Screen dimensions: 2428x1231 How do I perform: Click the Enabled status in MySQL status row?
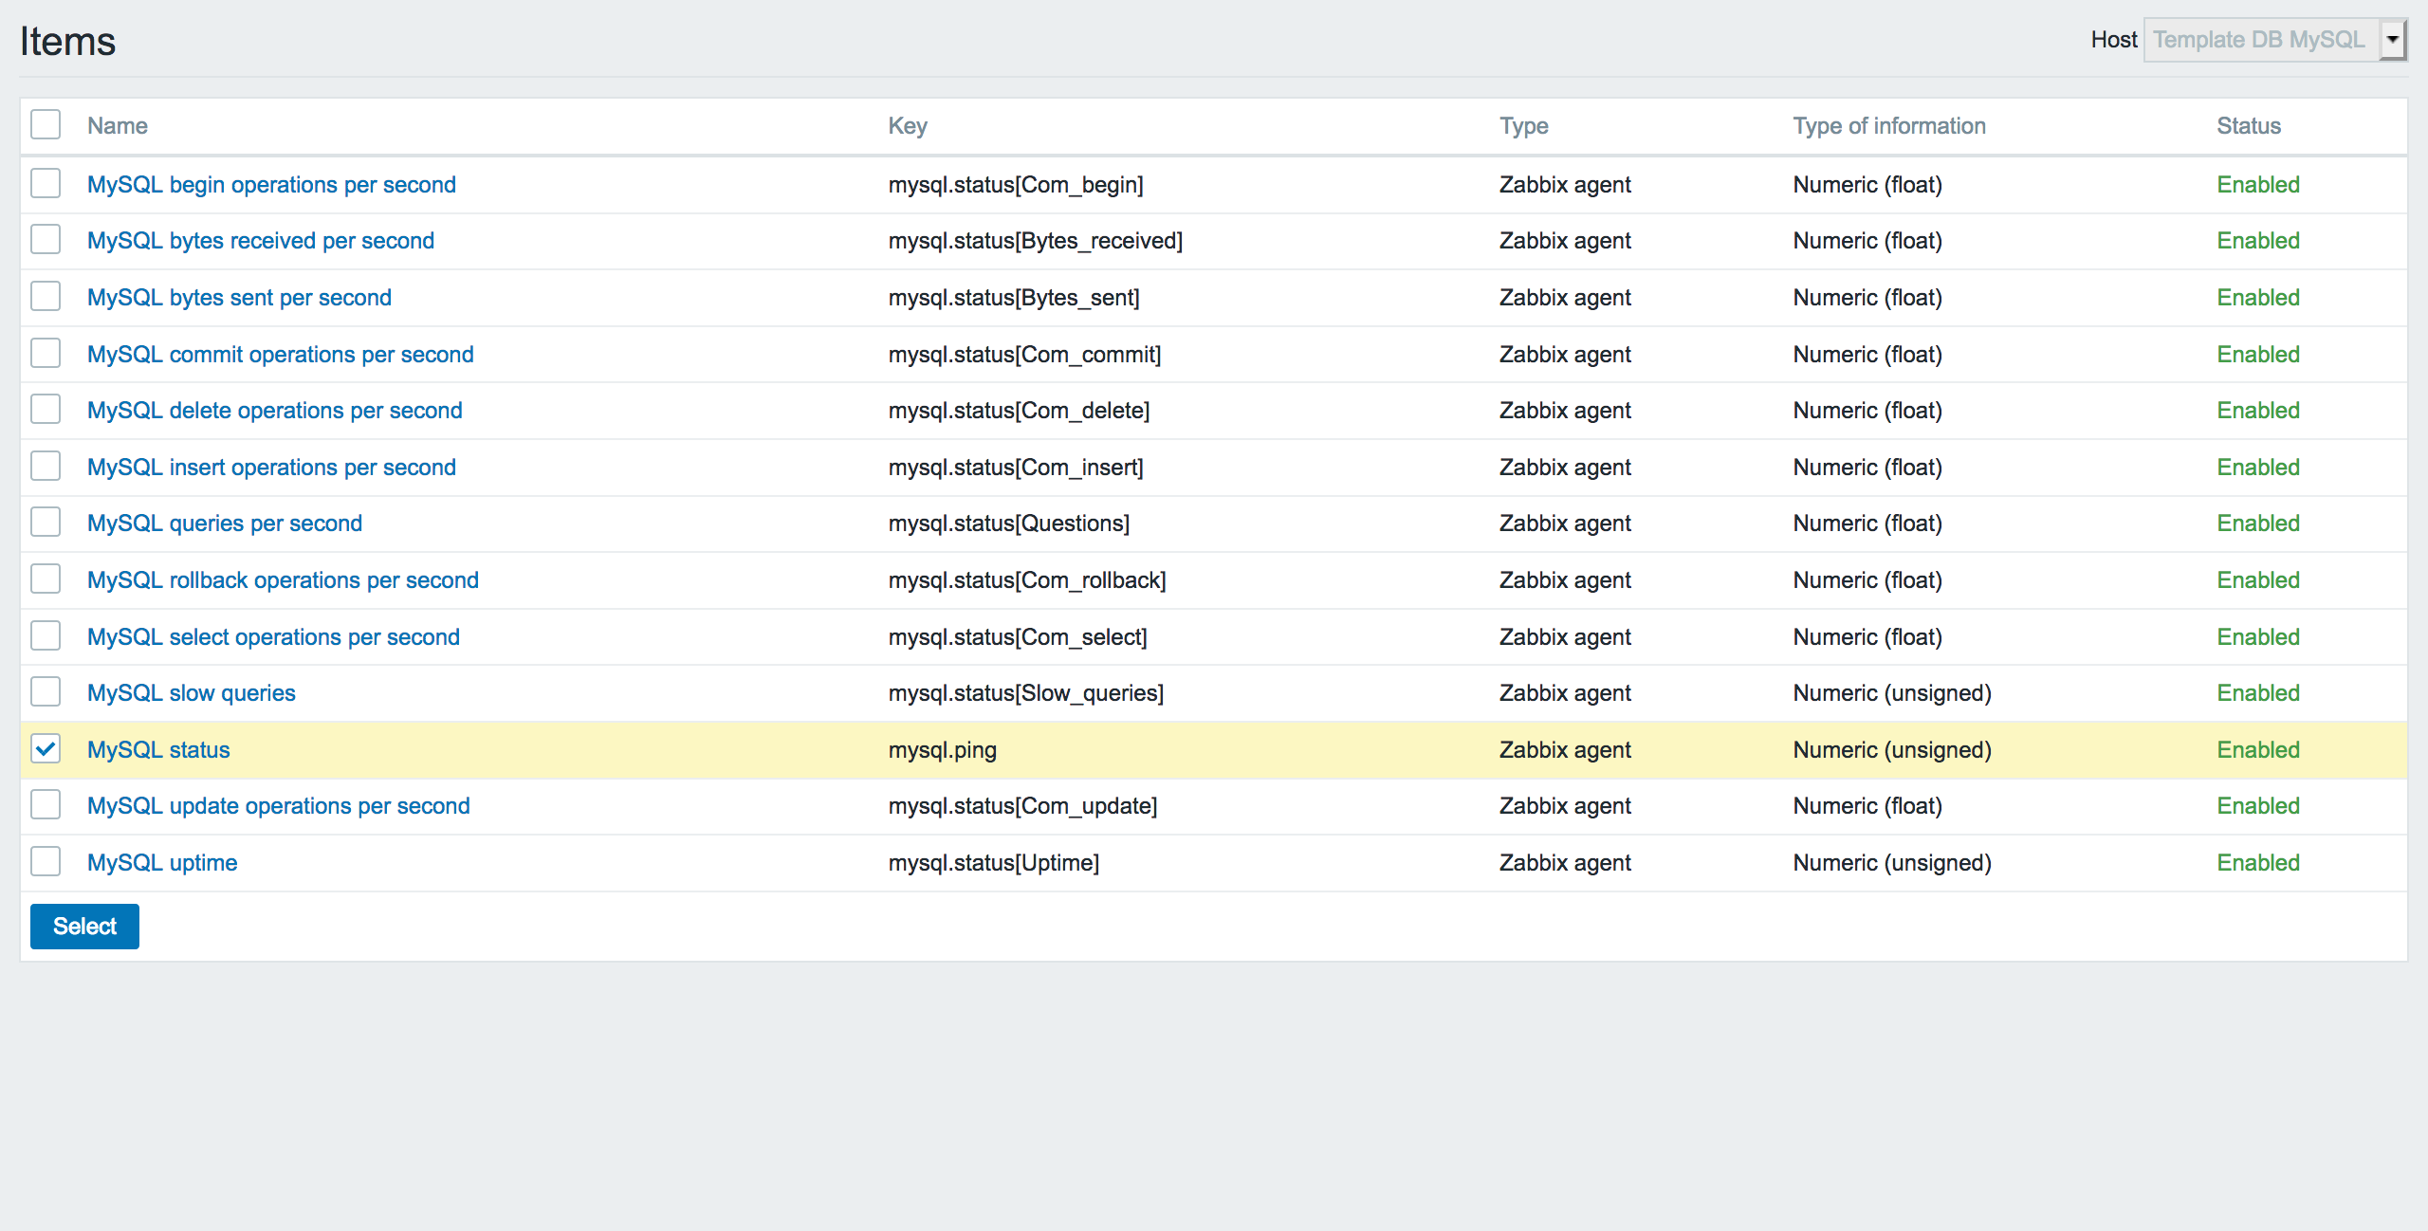pos(2258,750)
